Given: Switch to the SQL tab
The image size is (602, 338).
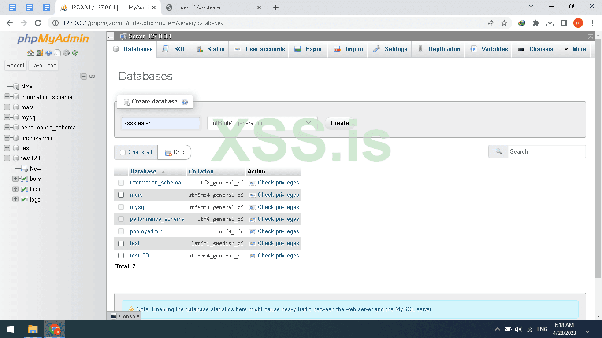Looking at the screenshot, I should [174, 49].
